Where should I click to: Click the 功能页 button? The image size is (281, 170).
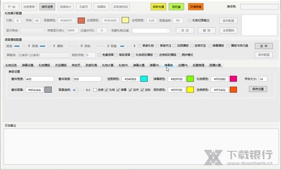84,7
